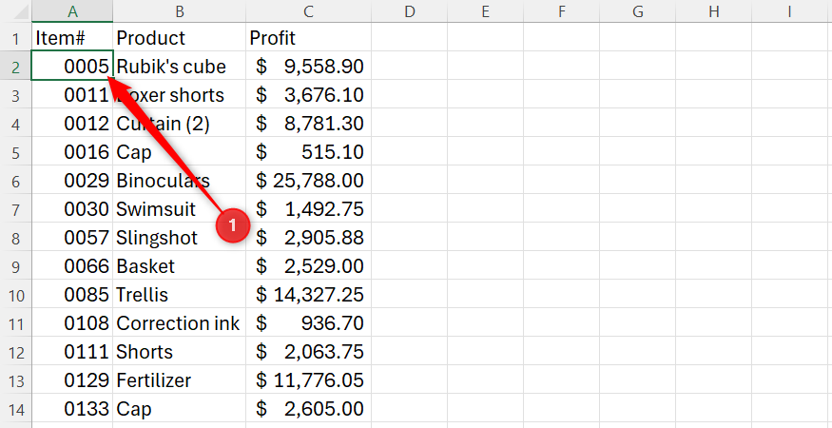The image size is (832, 428).
Task: Select column E header
Action: pos(485,11)
